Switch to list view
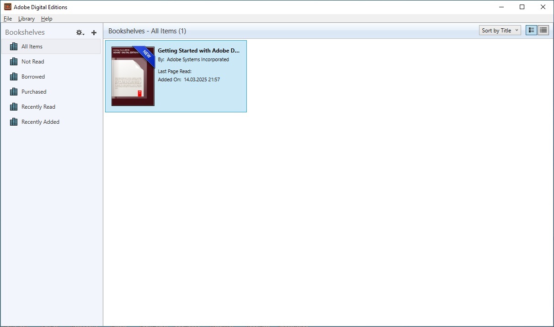This screenshot has width=554, height=327. click(x=543, y=31)
